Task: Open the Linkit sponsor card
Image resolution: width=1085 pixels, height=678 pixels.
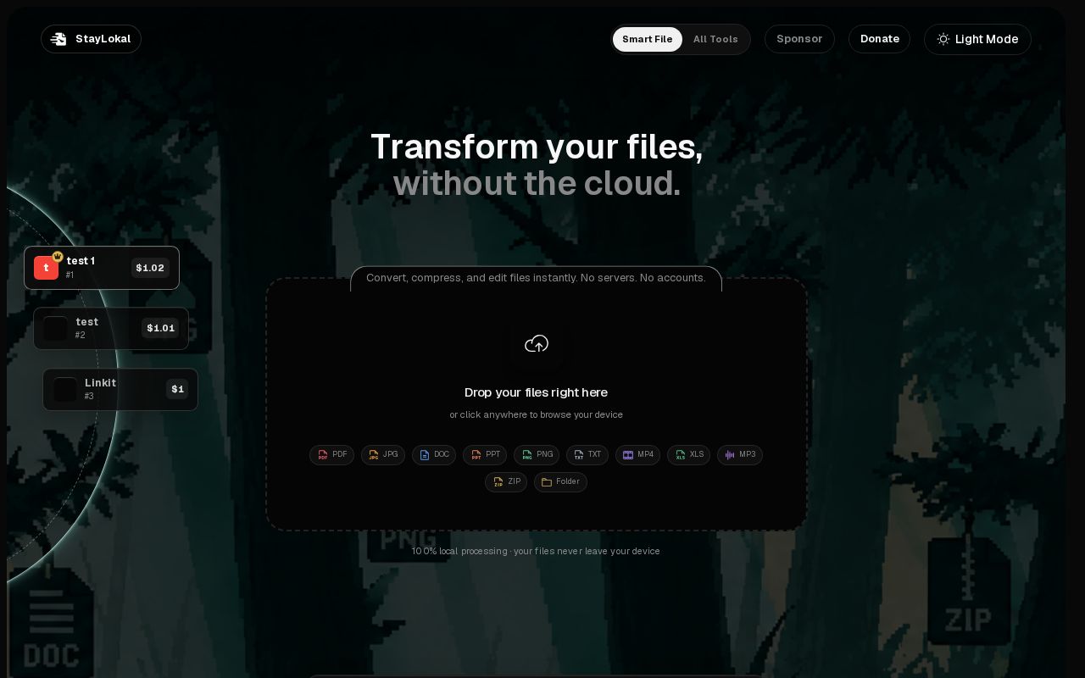Action: point(120,389)
